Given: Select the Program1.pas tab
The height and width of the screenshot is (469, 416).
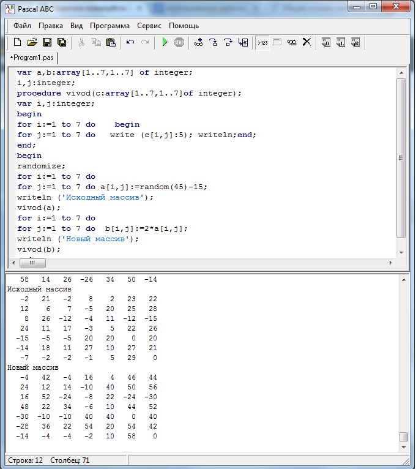Looking at the screenshot, I should click(32, 57).
